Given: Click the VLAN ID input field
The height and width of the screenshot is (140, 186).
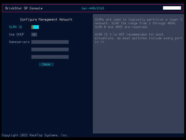Looking at the screenshot, I should coord(35,27).
